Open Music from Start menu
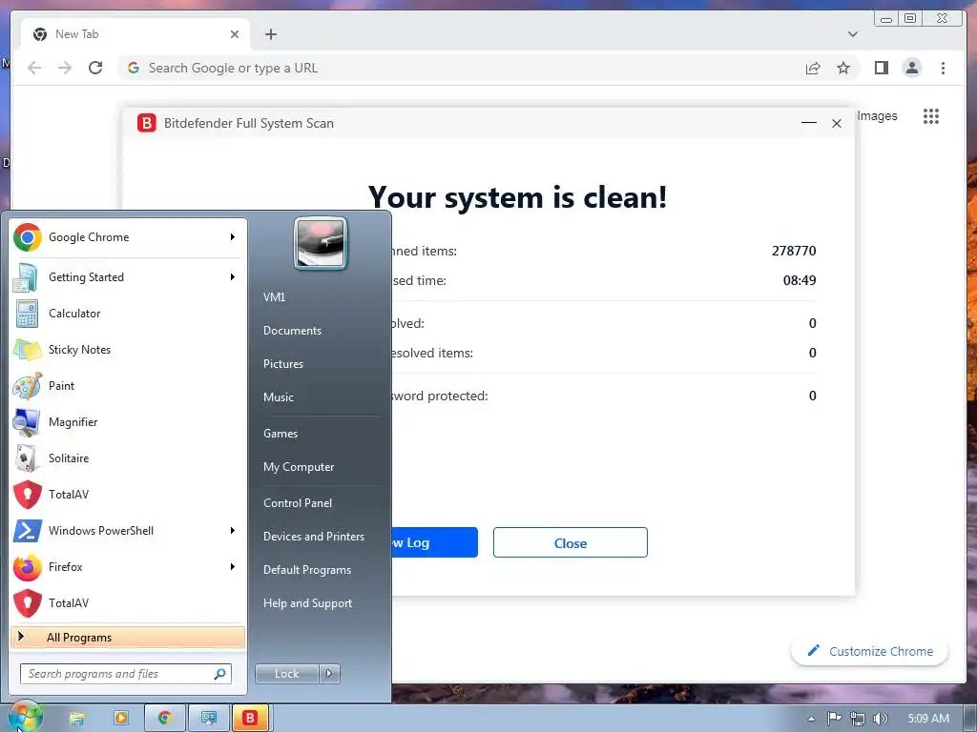 click(x=278, y=397)
